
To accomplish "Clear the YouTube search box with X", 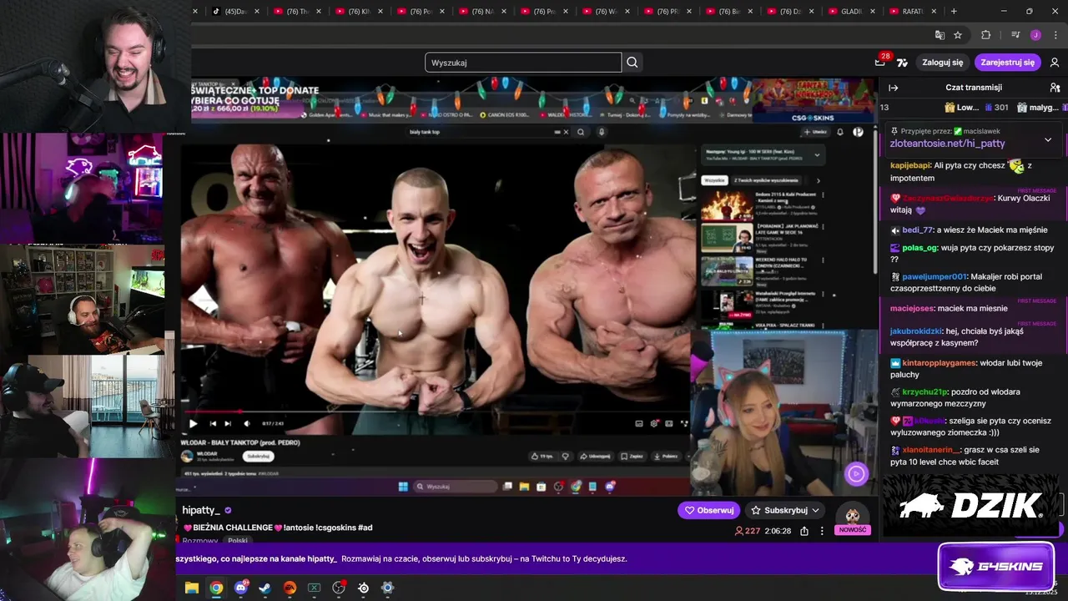I will [566, 132].
